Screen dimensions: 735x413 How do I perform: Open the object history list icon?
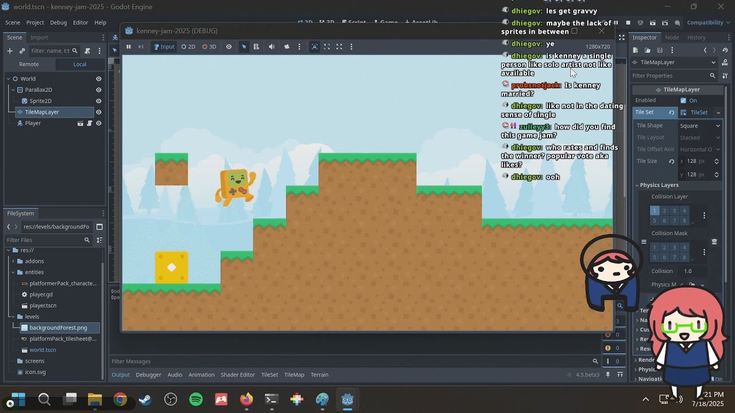coord(725,50)
